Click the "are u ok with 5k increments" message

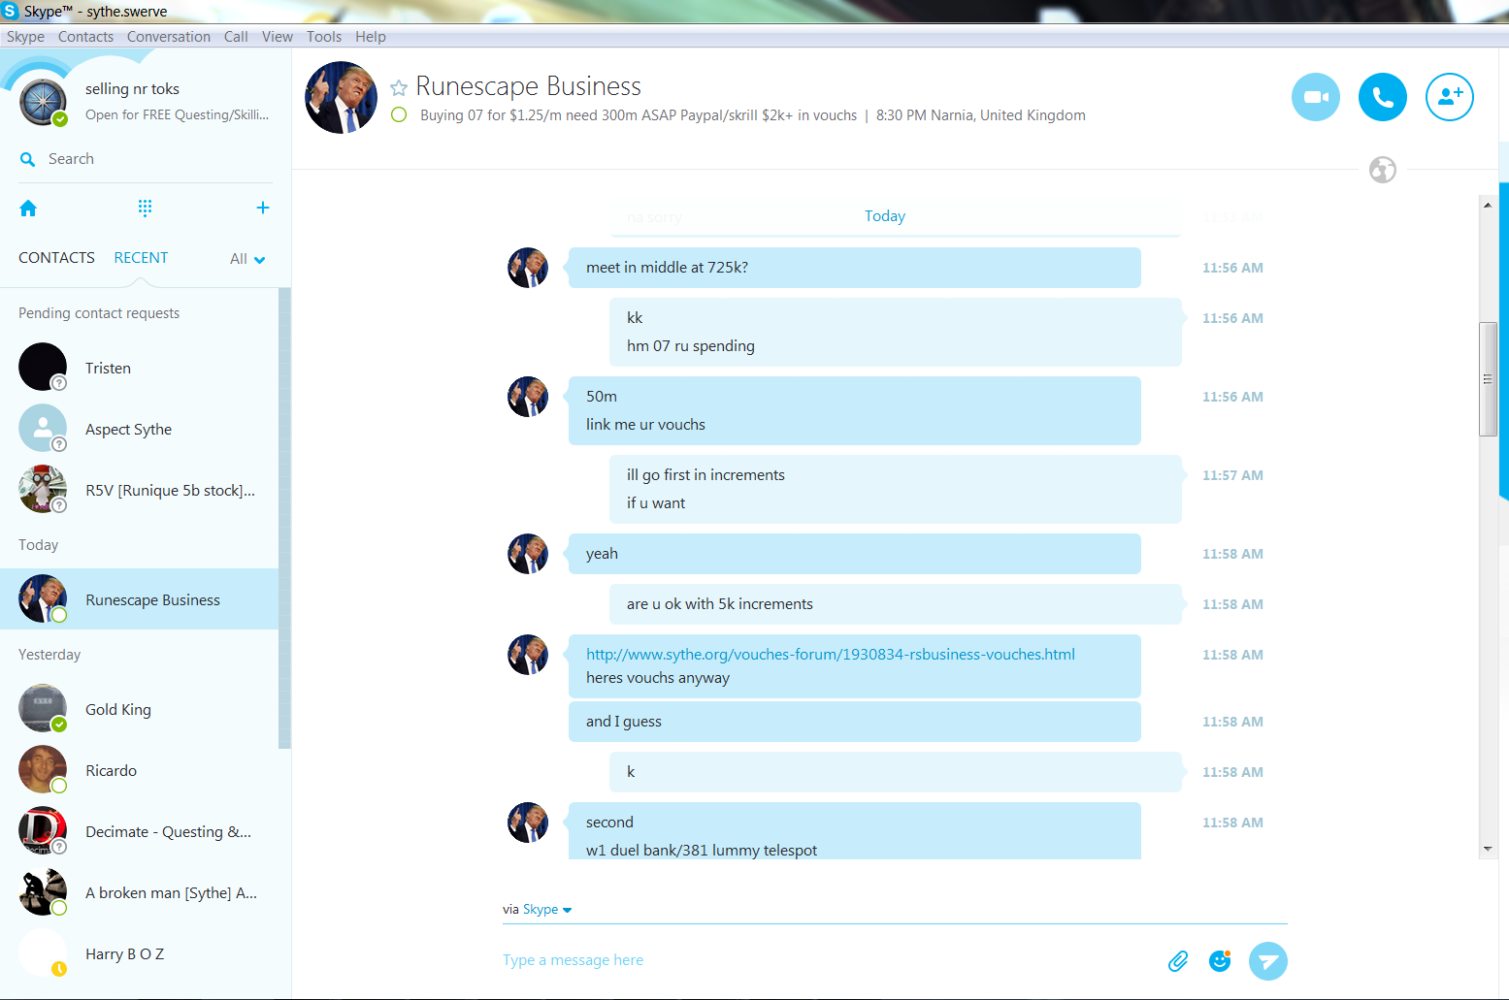896,604
